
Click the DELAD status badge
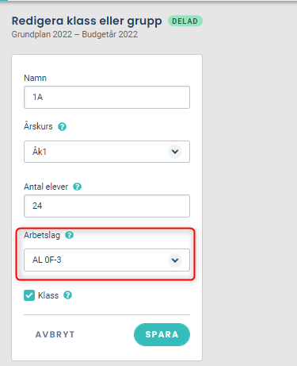(x=185, y=21)
